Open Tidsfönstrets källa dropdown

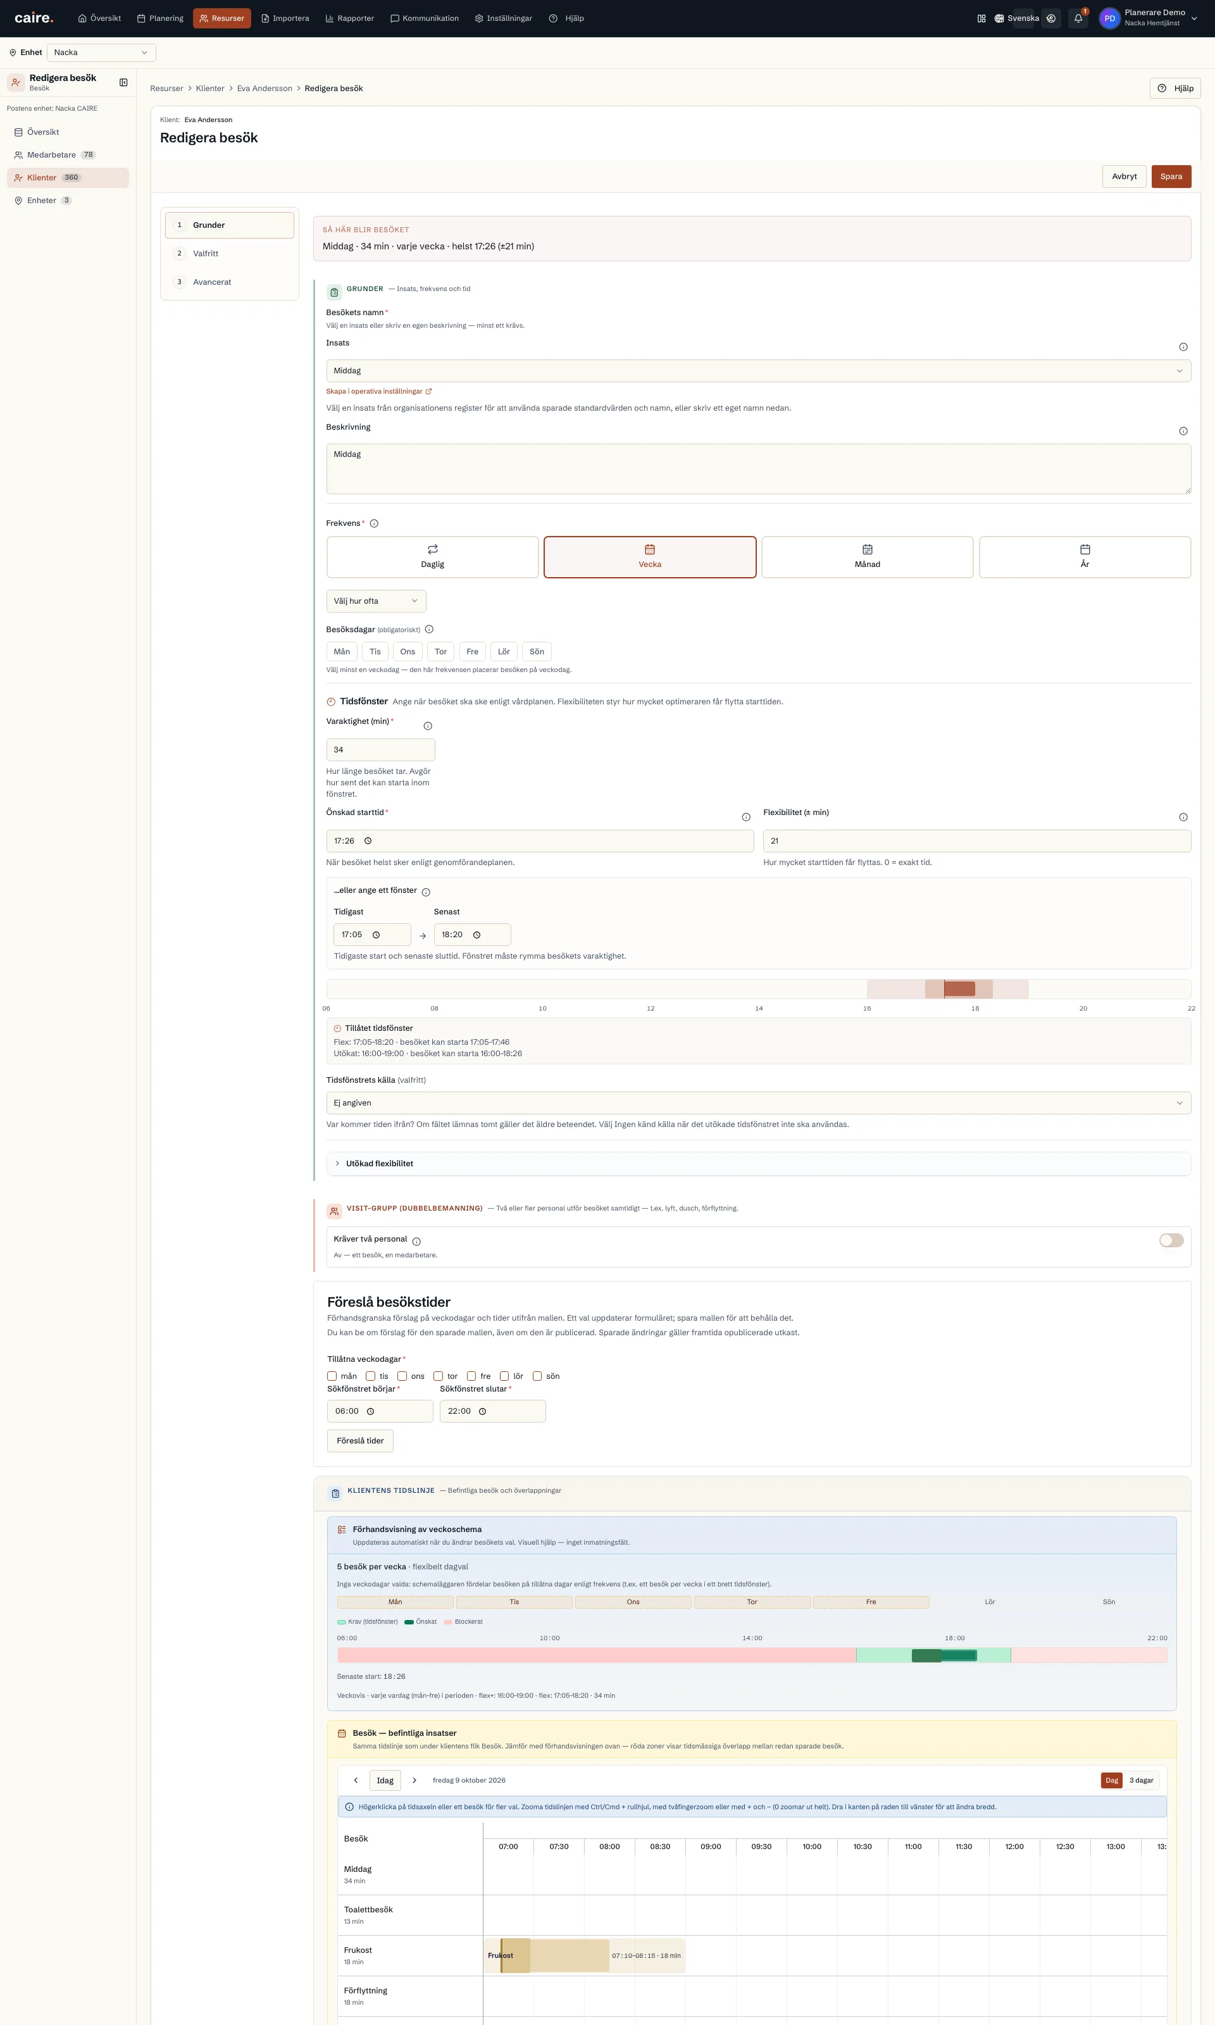pos(758,1102)
